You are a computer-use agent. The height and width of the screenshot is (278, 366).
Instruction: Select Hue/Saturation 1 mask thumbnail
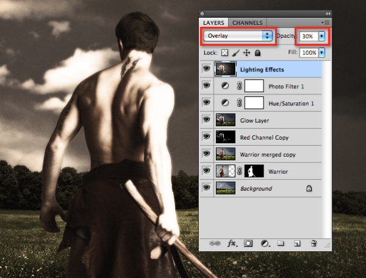[x=254, y=103]
